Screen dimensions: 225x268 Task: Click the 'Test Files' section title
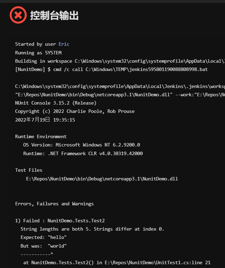coord(29,170)
